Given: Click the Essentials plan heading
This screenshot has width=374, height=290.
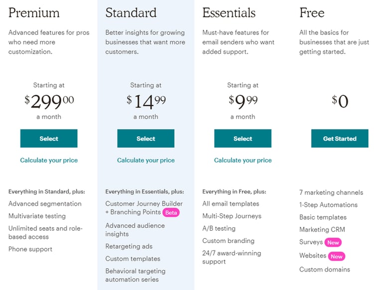Looking at the screenshot, I should coord(229,13).
